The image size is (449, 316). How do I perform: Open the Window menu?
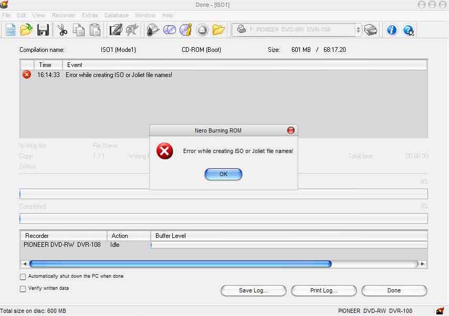tap(145, 15)
